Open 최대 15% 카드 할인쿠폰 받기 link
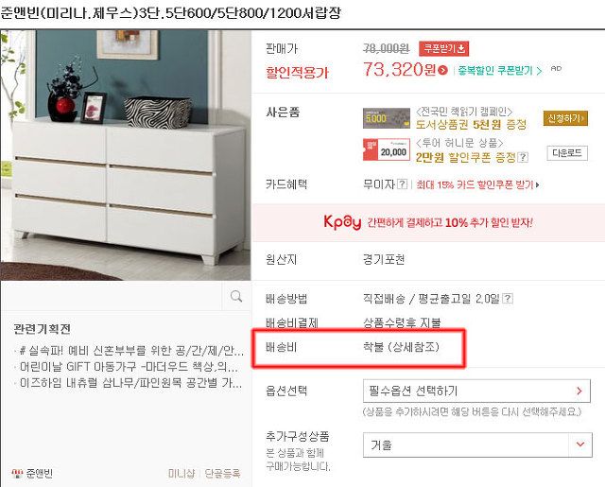Screen dimensions: 605x487 tap(477, 184)
